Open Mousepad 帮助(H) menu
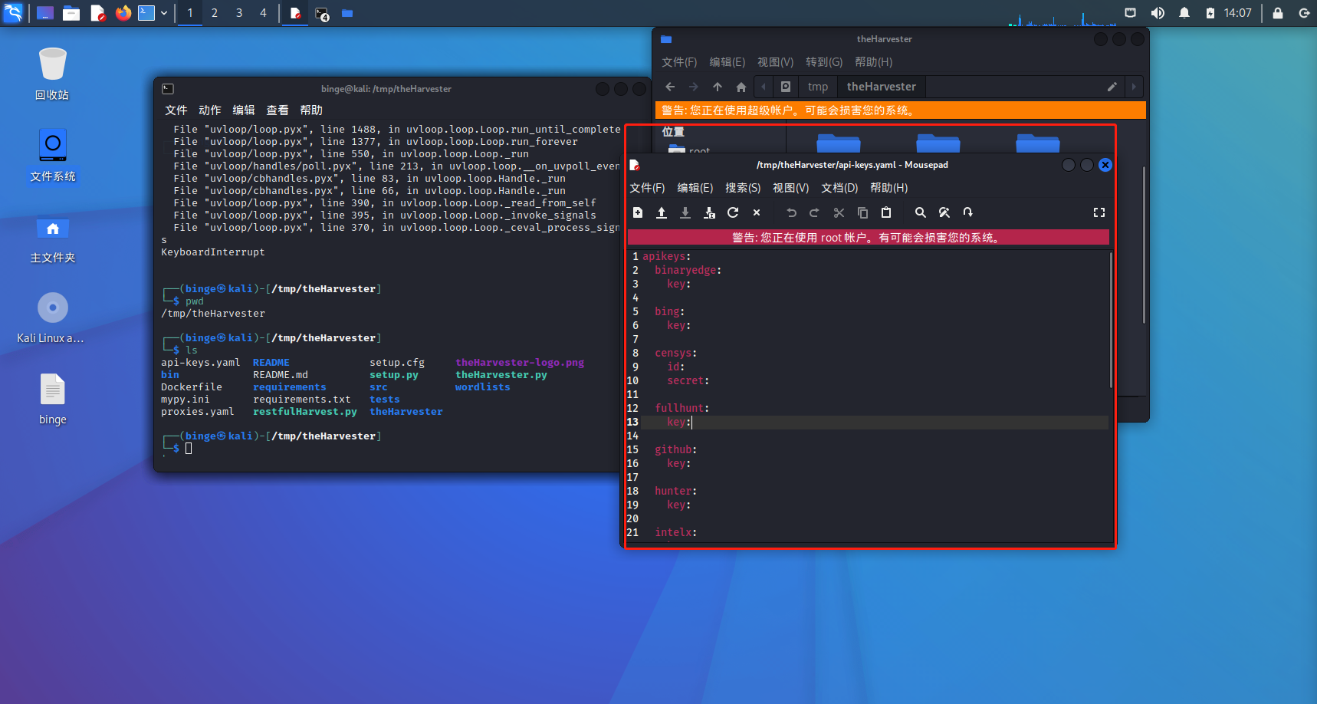The image size is (1317, 704). coord(889,188)
